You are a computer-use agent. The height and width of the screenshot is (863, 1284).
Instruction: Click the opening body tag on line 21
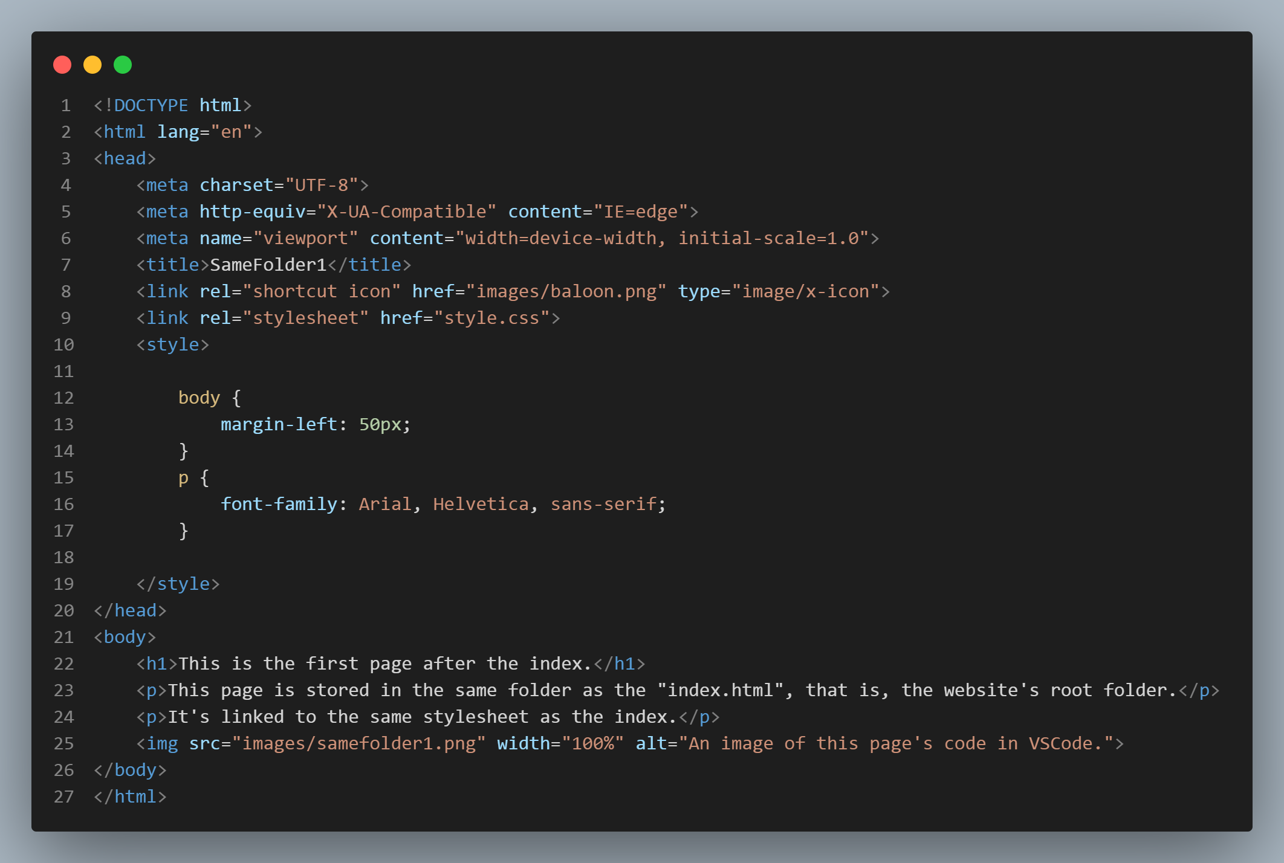(x=125, y=637)
